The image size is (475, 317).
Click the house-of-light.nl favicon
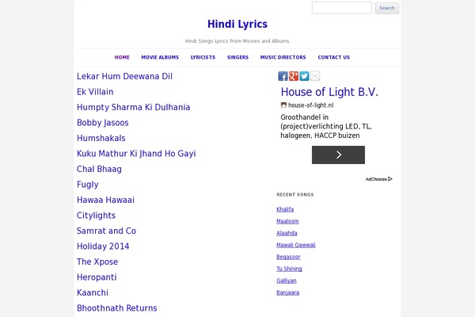(x=283, y=105)
